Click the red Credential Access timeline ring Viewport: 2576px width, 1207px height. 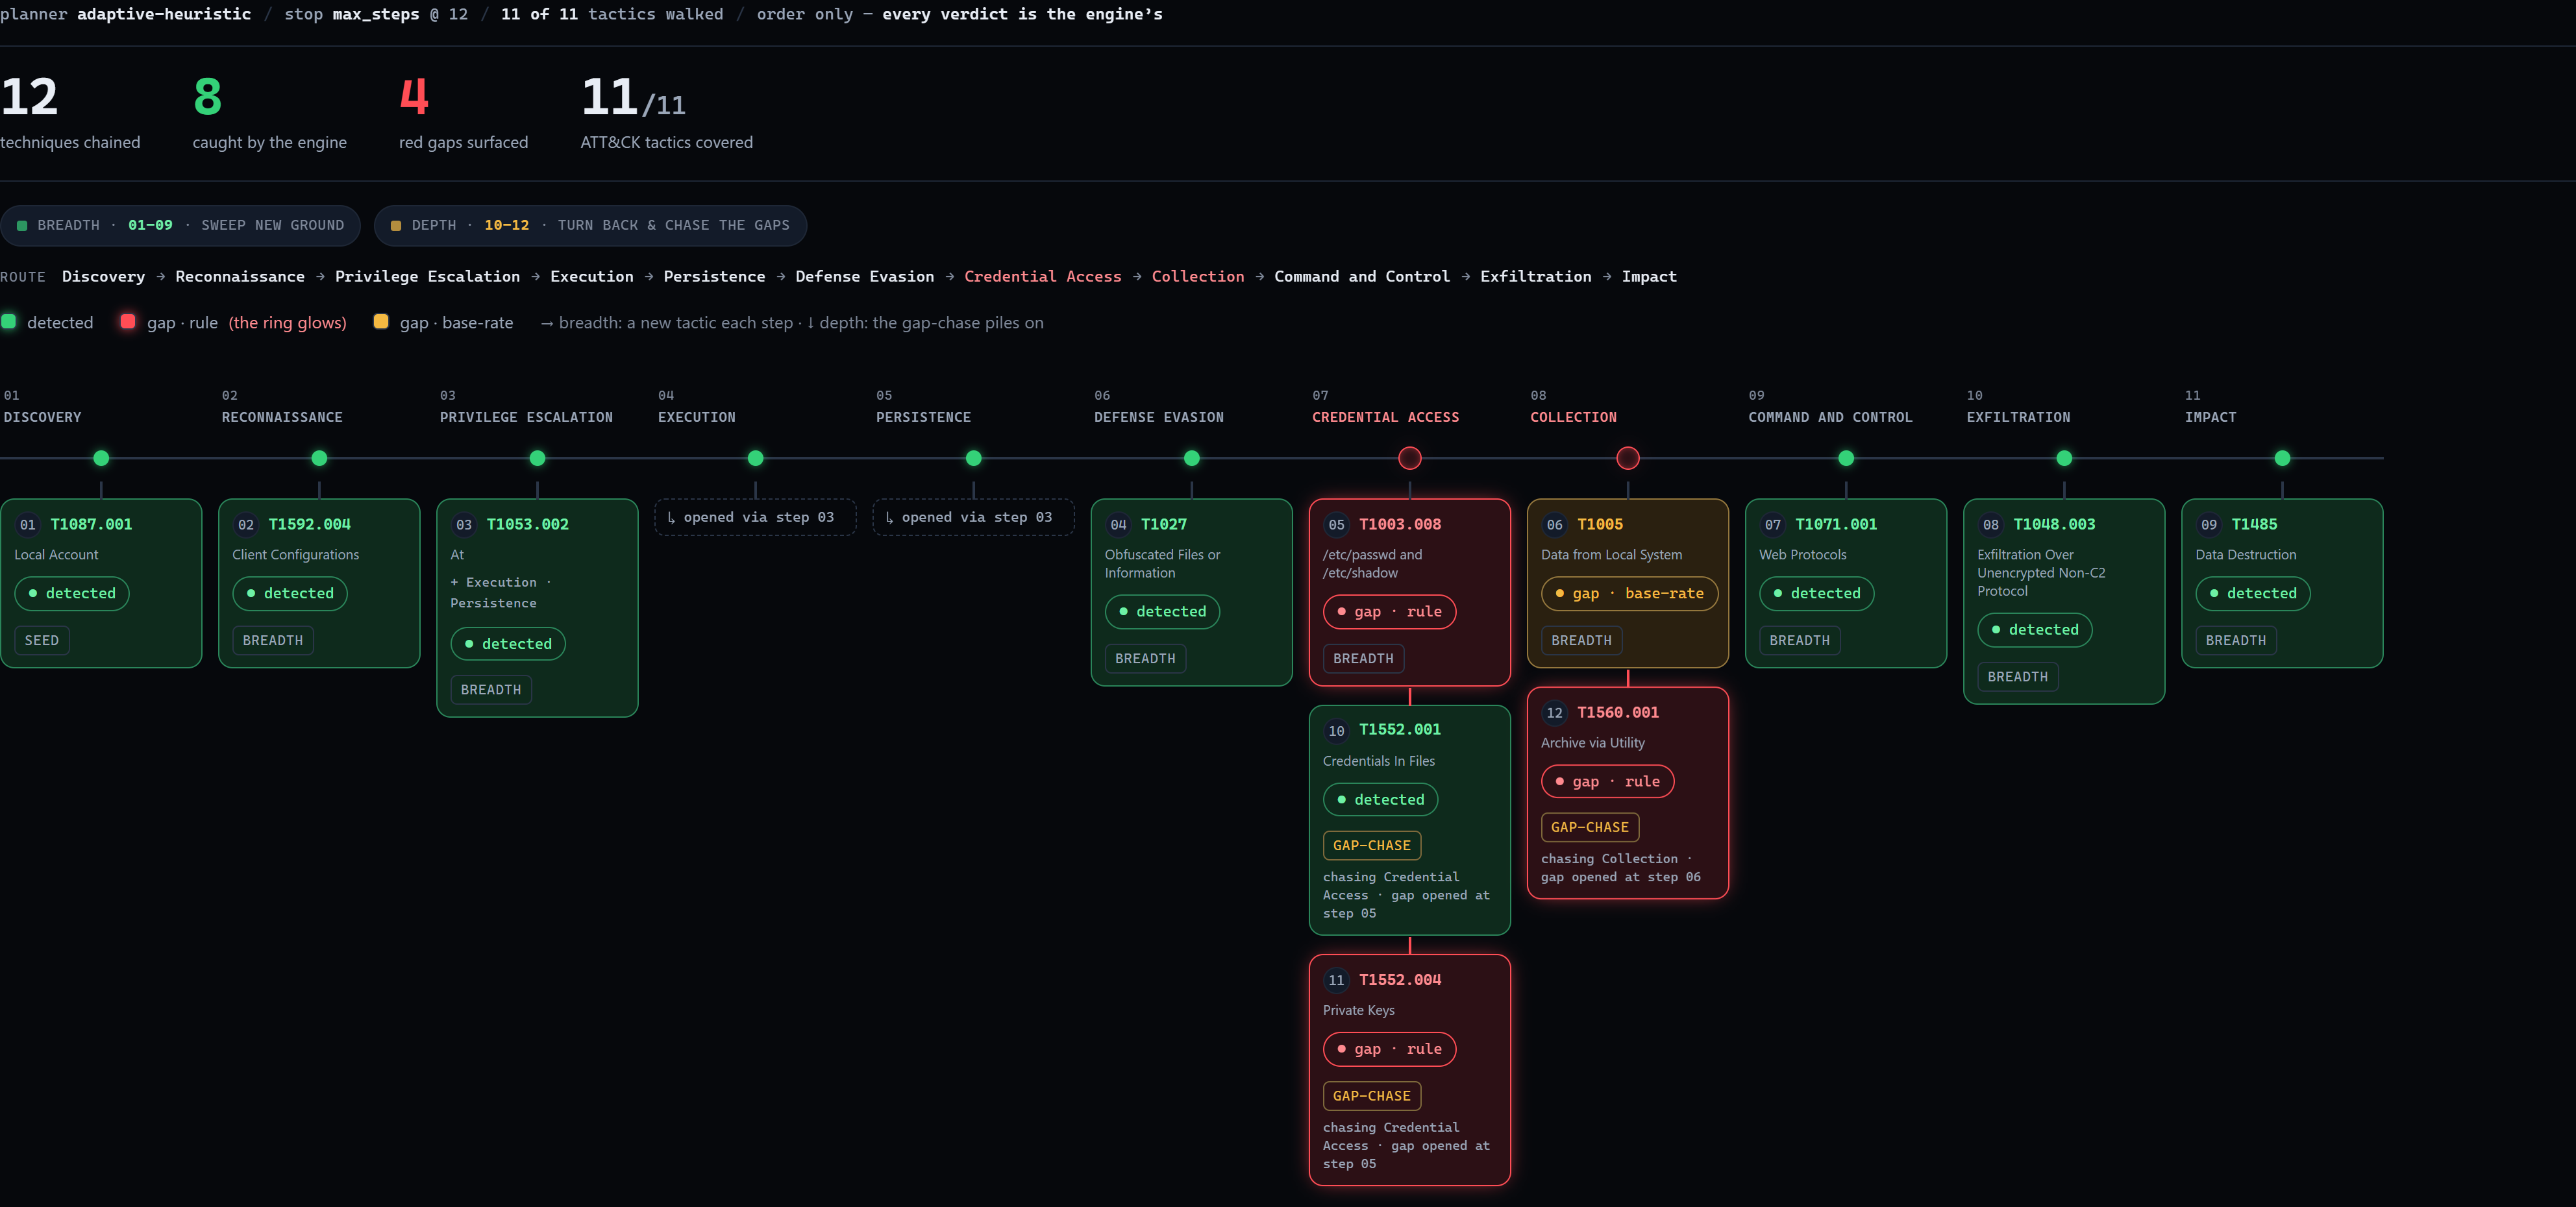[x=1410, y=459]
